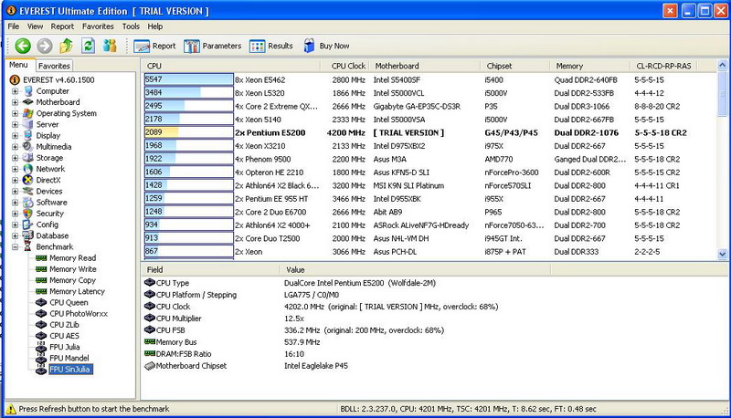Open the Report toolbar button
Image resolution: width=731 pixels, height=418 pixels.
pos(154,46)
